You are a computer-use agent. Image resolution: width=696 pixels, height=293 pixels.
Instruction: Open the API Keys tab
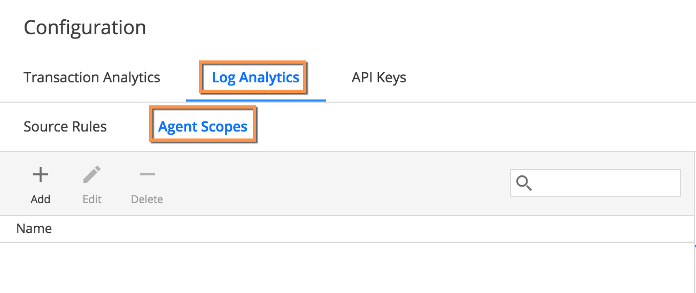click(x=379, y=78)
